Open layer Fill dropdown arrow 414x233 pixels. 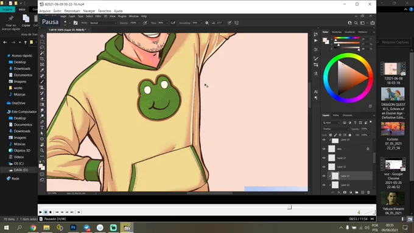[370, 135]
